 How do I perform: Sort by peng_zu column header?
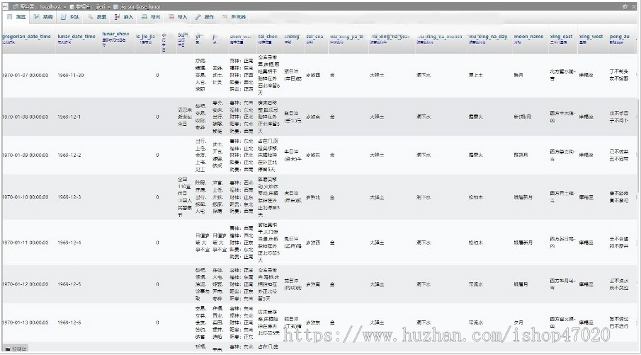pyautogui.click(x=619, y=36)
